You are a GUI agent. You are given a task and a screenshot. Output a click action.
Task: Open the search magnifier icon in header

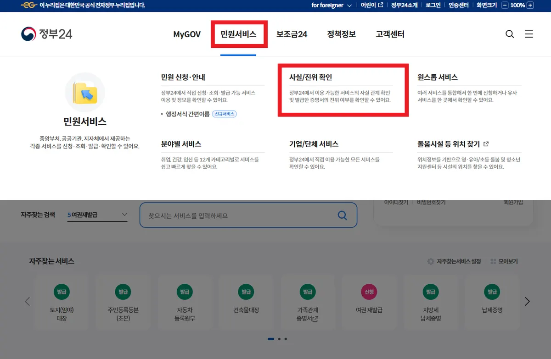click(510, 34)
